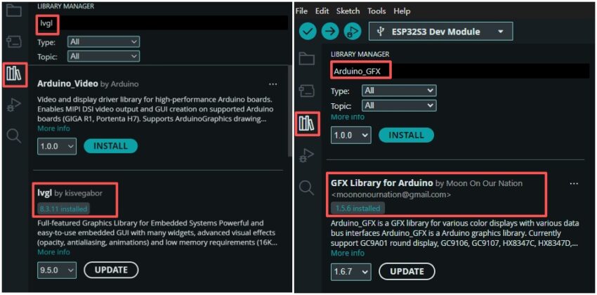
Task: Click 'GFX Library for Arduino' title
Action: [382, 183]
